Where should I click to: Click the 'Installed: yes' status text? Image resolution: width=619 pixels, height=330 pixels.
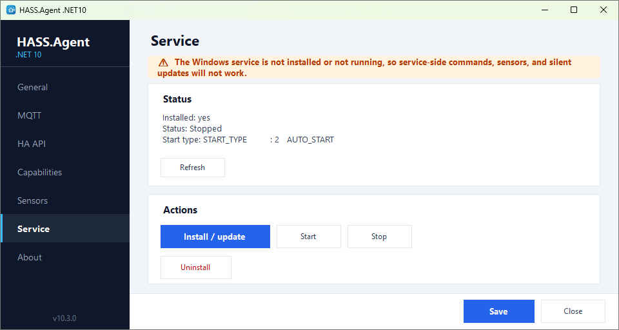[186, 118]
